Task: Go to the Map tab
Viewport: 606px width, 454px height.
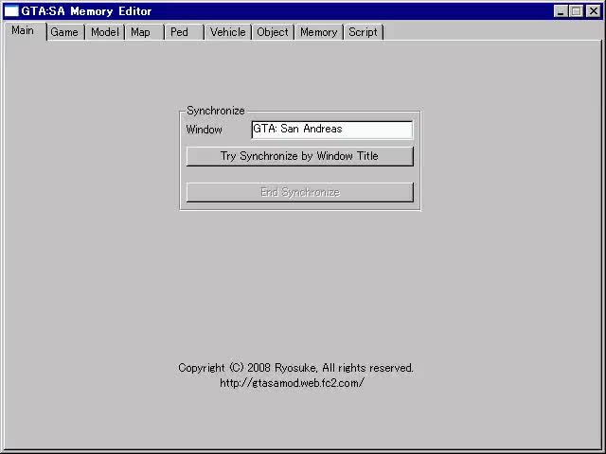Action: (x=145, y=32)
